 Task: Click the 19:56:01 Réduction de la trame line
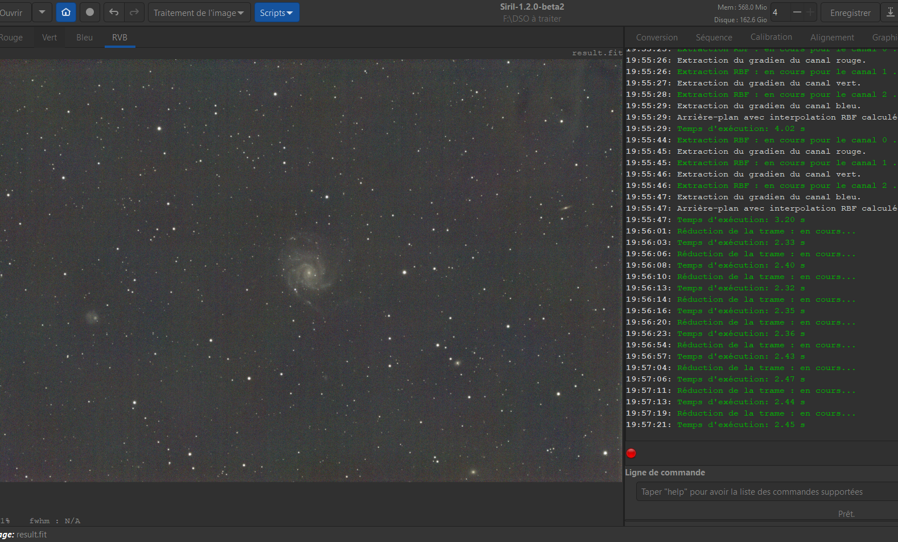740,231
